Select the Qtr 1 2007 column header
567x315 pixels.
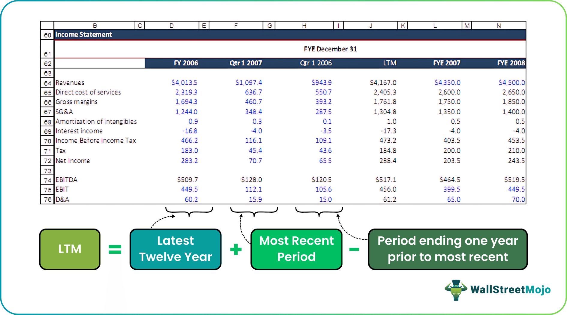click(246, 63)
